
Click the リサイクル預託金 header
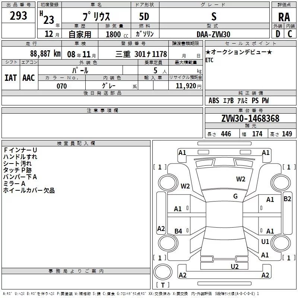point(186,77)
